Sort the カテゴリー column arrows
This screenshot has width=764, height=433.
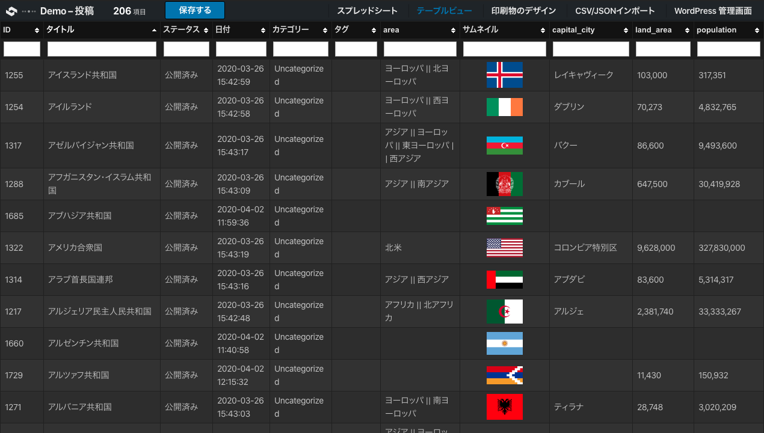click(x=325, y=30)
